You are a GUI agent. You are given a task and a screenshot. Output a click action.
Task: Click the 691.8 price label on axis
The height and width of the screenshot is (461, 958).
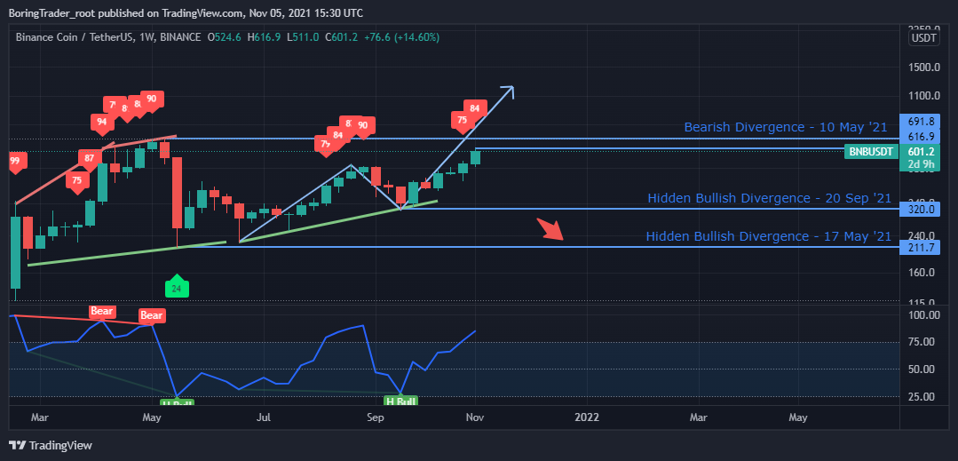[x=916, y=122]
